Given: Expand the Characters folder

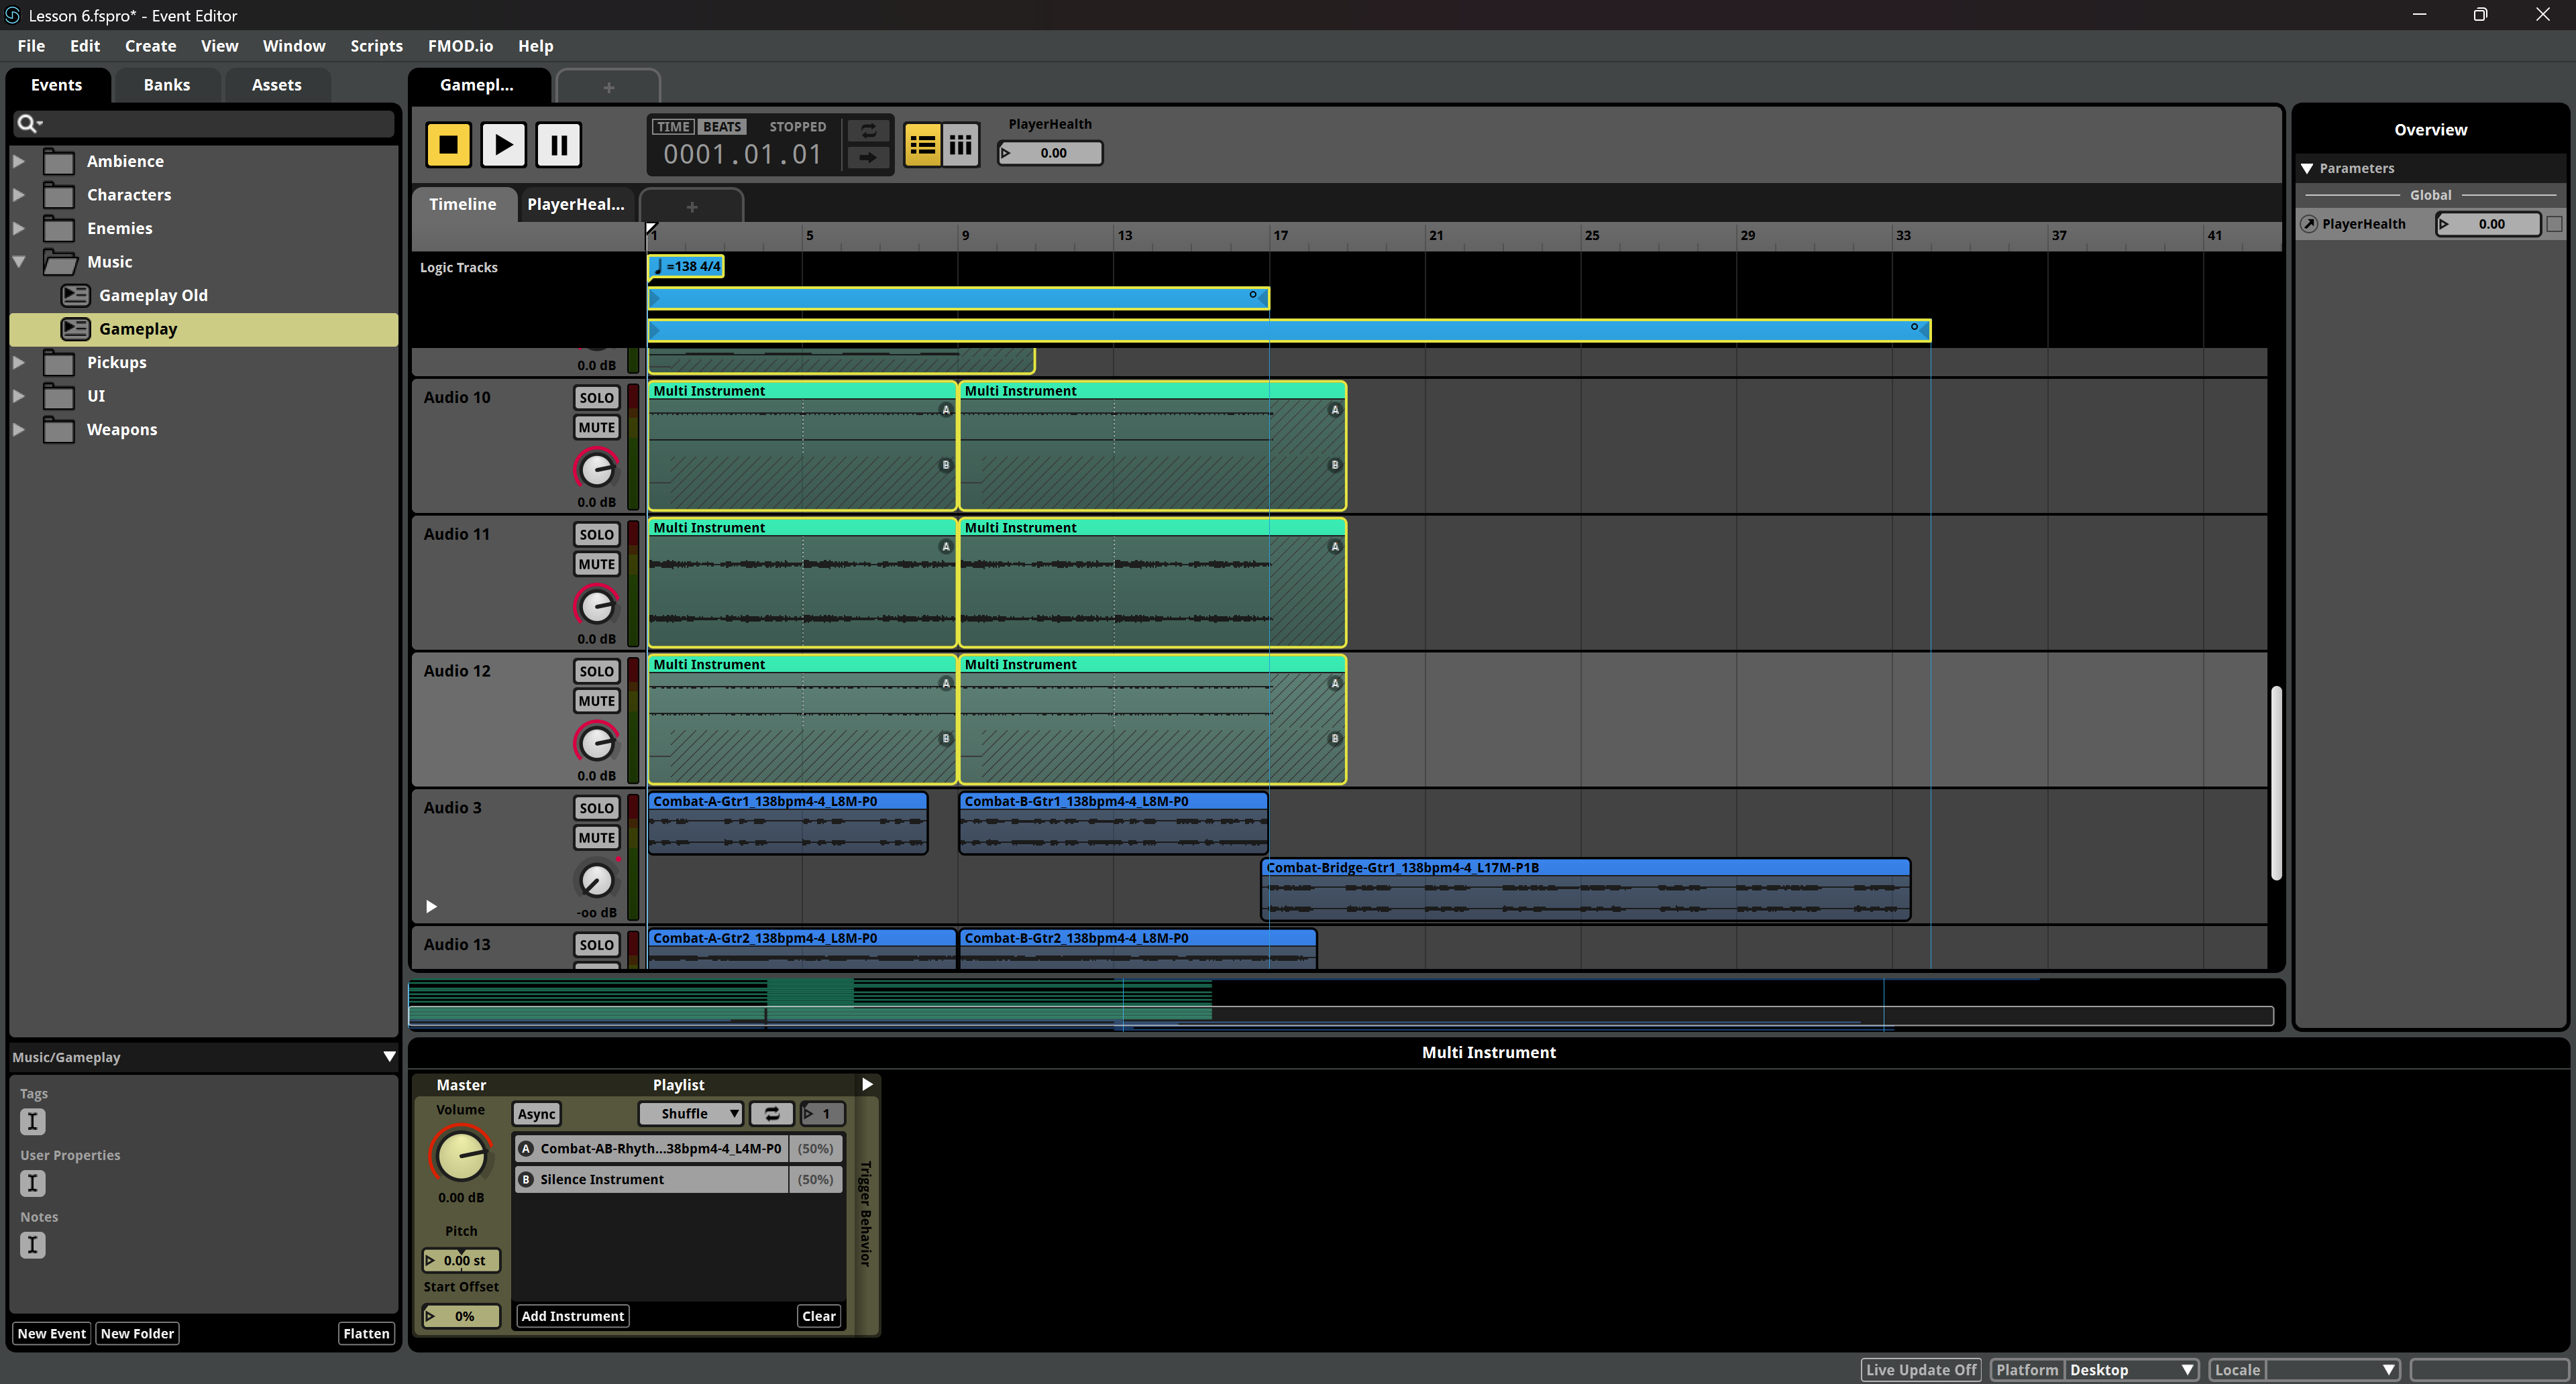Looking at the screenshot, I should [19, 195].
